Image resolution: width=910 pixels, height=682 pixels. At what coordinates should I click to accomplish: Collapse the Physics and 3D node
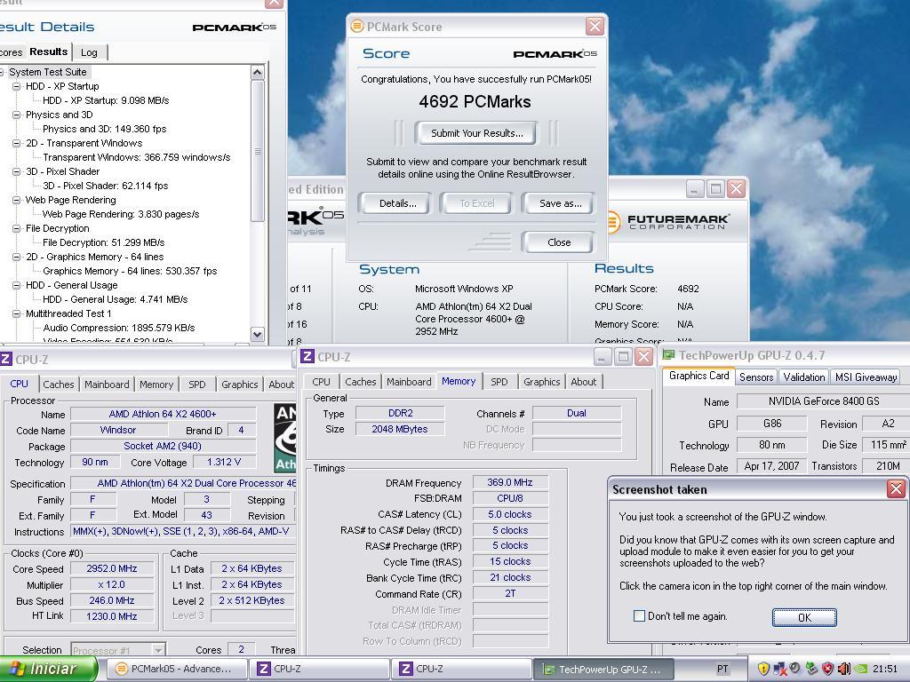click(17, 115)
